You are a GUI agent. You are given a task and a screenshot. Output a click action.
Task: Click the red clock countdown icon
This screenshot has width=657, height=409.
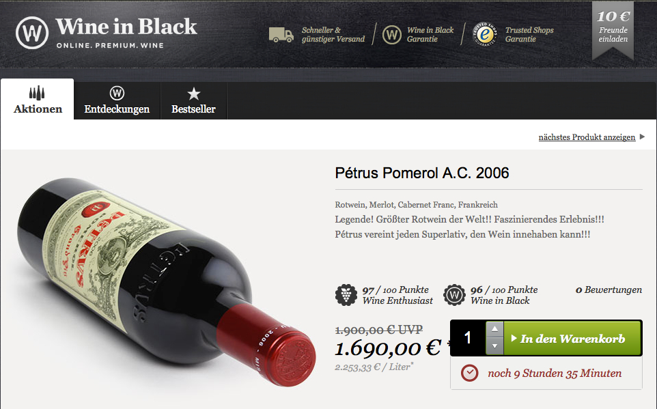(469, 373)
